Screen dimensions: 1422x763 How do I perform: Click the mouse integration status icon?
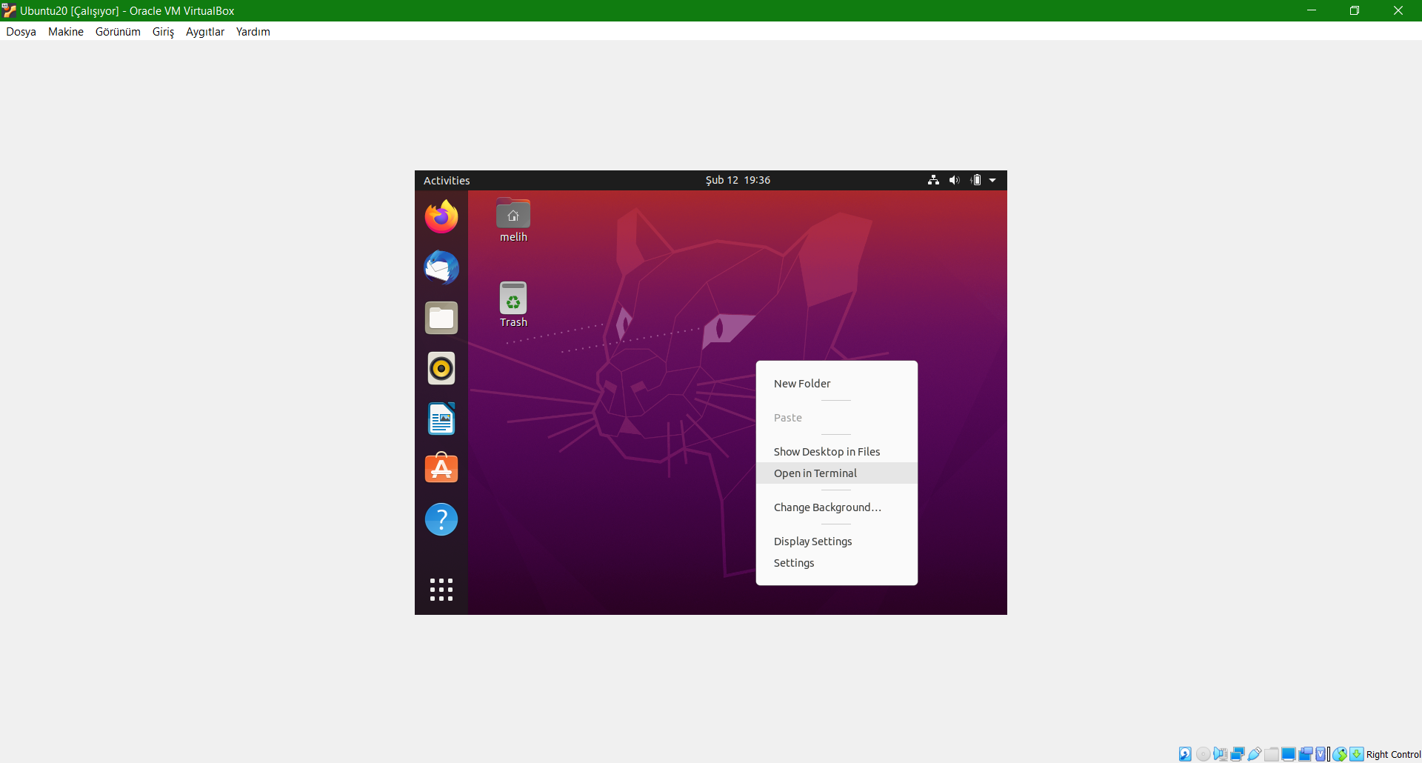pos(1340,754)
